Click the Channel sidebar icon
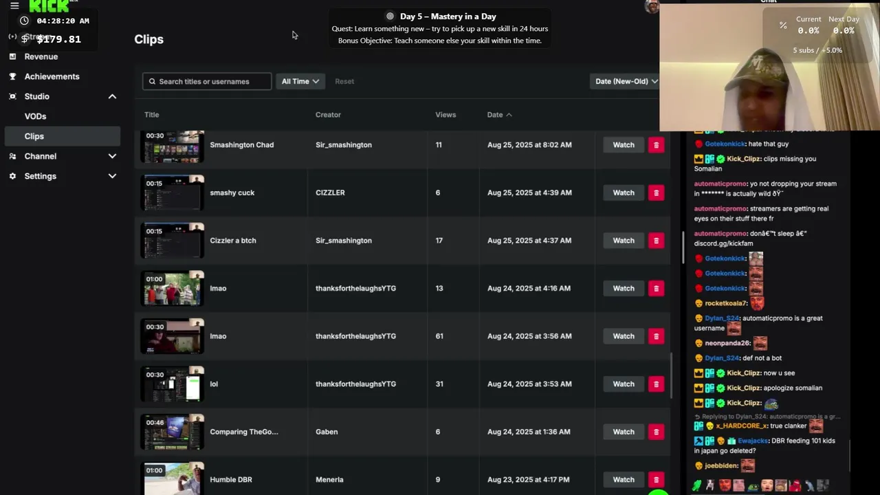The width and height of the screenshot is (880, 495). tap(12, 156)
